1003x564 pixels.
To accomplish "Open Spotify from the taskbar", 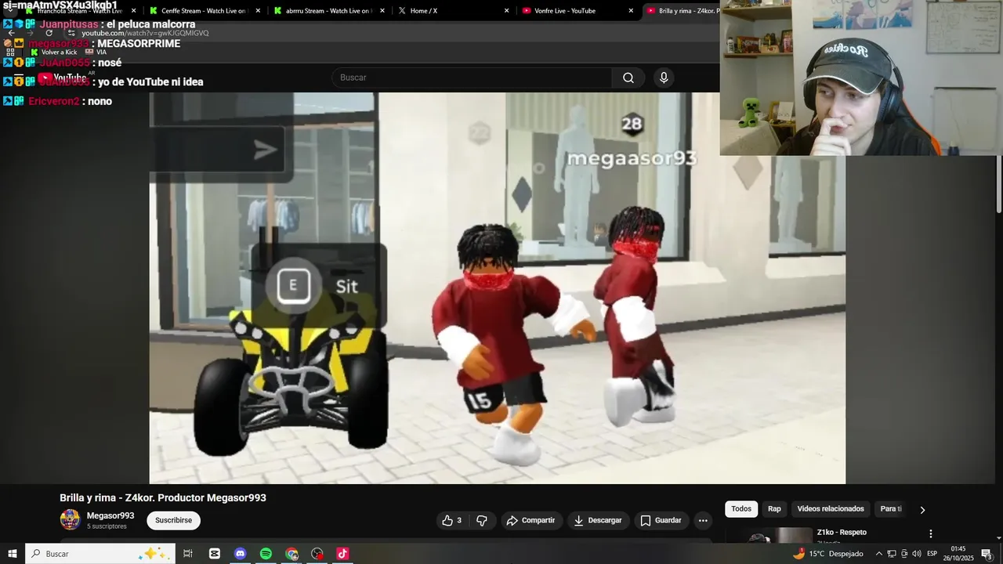I will point(266,554).
